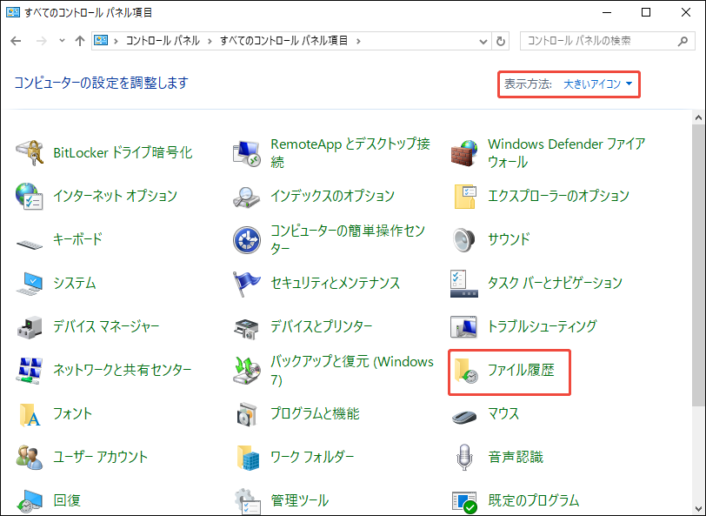Click the scrollbar up arrow
Screen dimensions: 706x516
[698, 118]
